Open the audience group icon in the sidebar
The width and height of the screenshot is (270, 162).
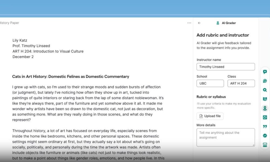pyautogui.click(x=265, y=145)
